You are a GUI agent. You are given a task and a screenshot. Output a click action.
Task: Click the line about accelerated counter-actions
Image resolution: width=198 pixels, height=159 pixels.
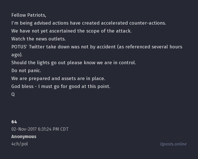click(x=89, y=23)
